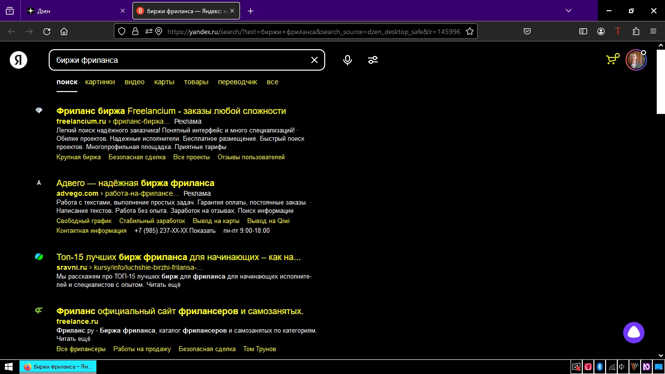This screenshot has height=374, width=665.
Task: Go to browser home page
Action: click(x=64, y=31)
